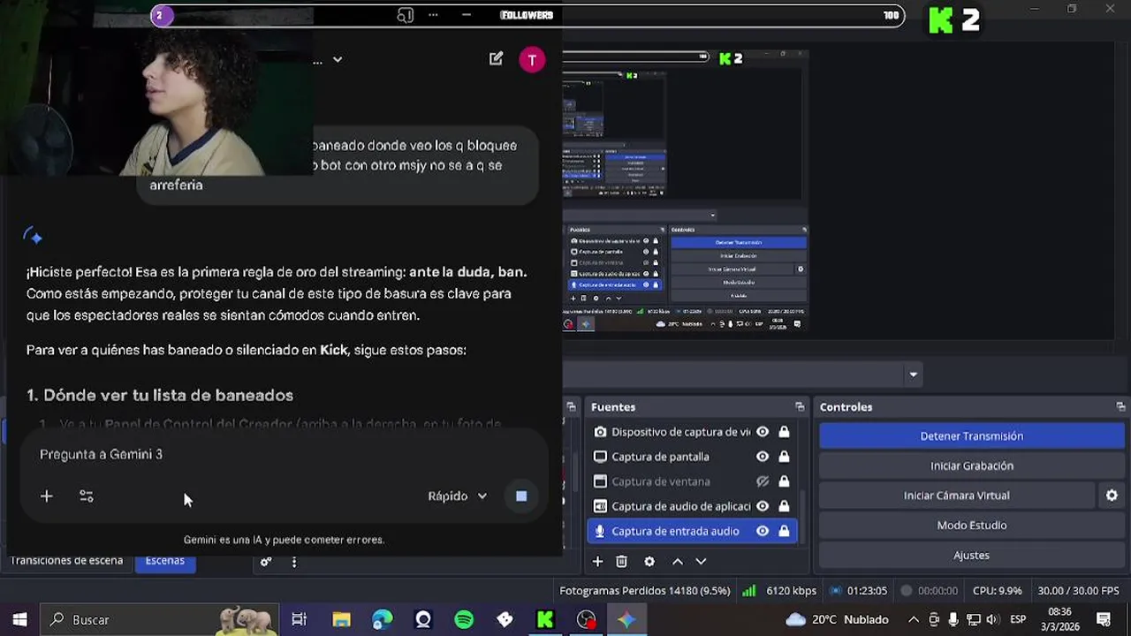Hide Captura de audio de aplicación source

762,506
